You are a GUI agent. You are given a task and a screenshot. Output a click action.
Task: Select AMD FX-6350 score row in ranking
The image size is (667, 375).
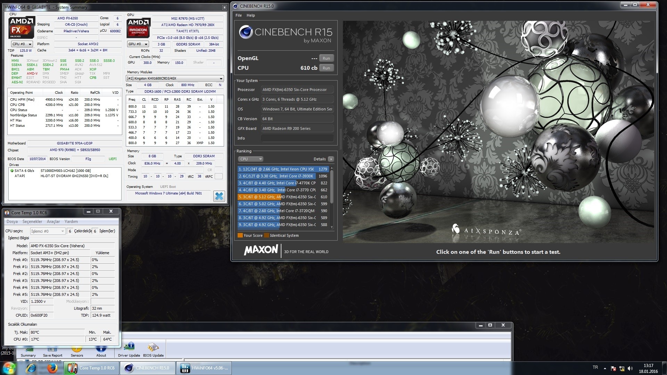[283, 197]
